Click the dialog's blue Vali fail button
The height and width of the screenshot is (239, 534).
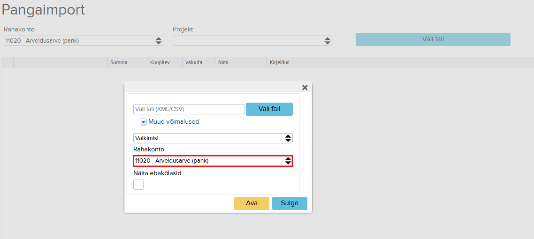tap(269, 109)
